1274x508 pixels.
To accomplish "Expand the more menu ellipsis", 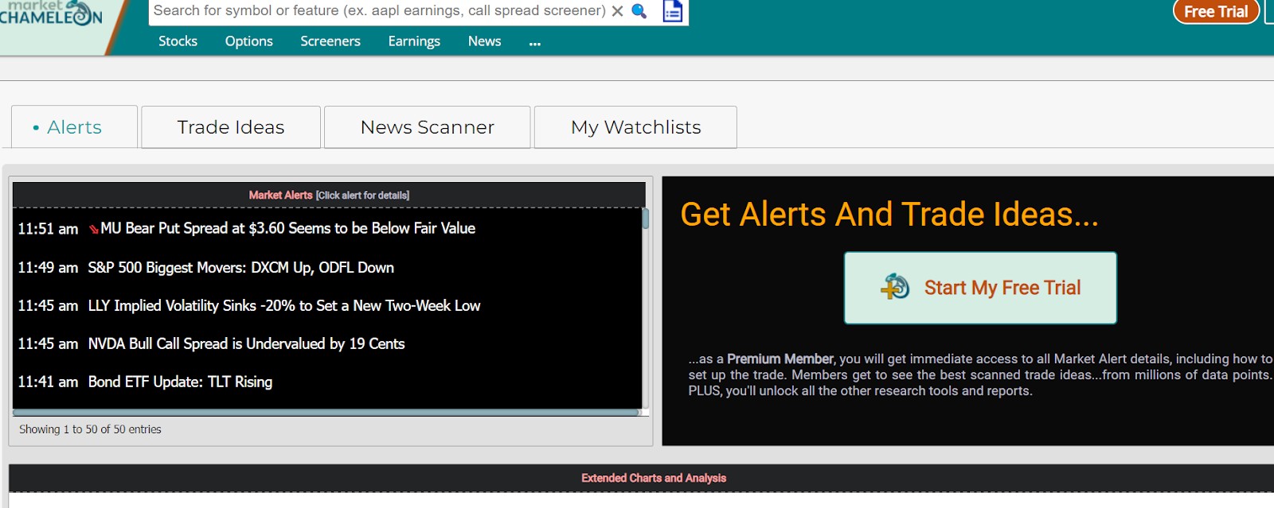I will [535, 43].
